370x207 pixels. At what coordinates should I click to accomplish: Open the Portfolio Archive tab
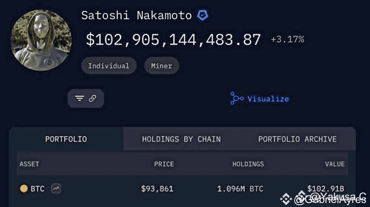coord(297,139)
